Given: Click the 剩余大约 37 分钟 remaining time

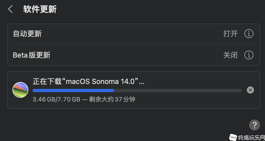Looking at the screenshot, I should click(x=112, y=99).
